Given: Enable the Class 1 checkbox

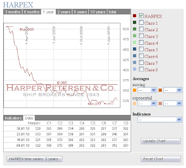Looking at the screenshot, I should point(141,22).
